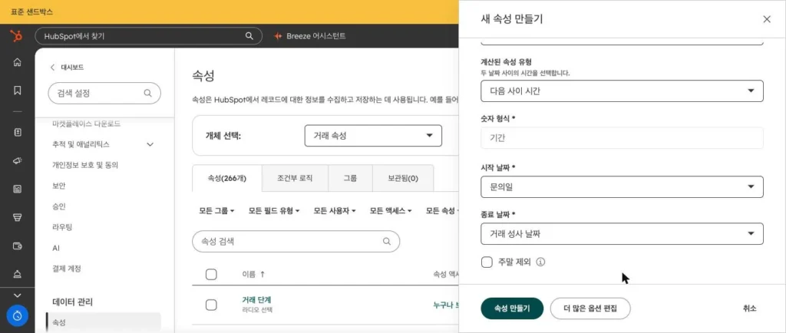The height and width of the screenshot is (333, 786).
Task: Click magnifier icon in 검색 설정 field
Action: [x=147, y=93]
